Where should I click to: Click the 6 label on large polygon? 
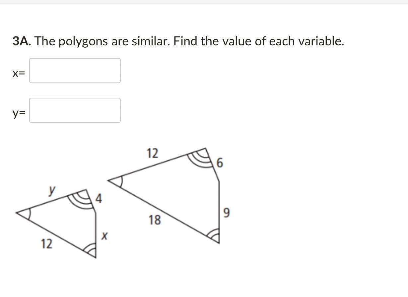click(x=220, y=163)
